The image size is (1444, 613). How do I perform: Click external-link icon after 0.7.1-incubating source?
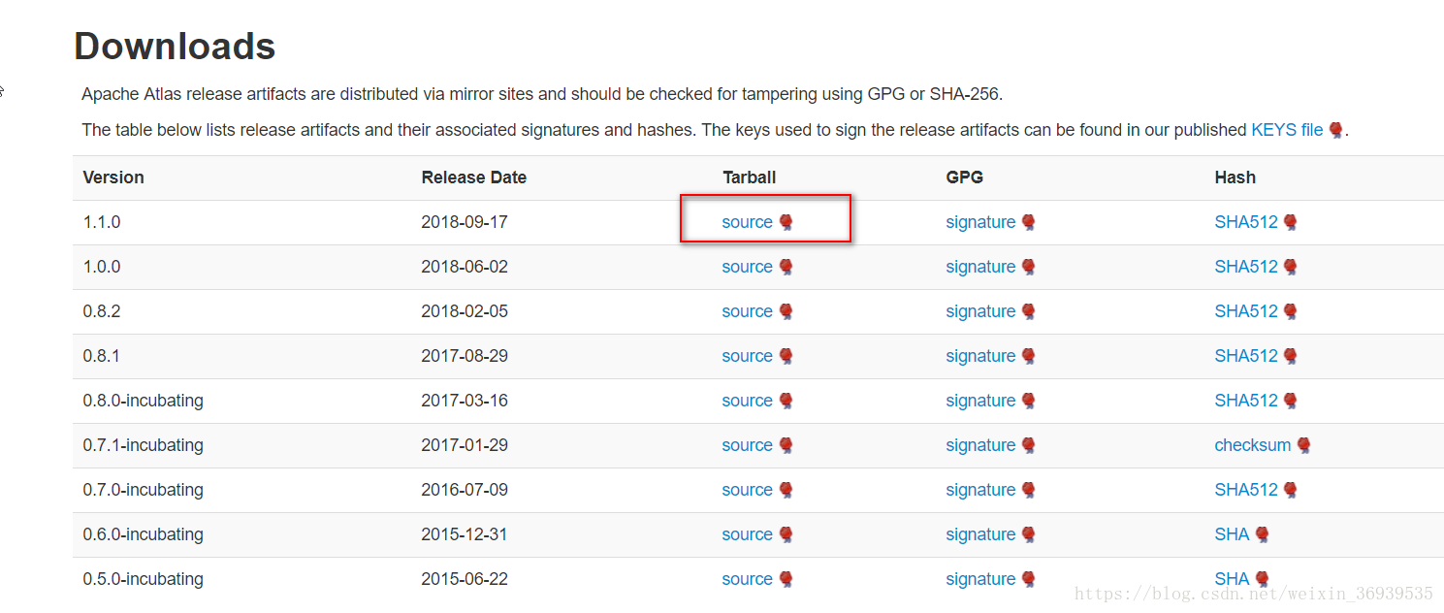click(786, 446)
